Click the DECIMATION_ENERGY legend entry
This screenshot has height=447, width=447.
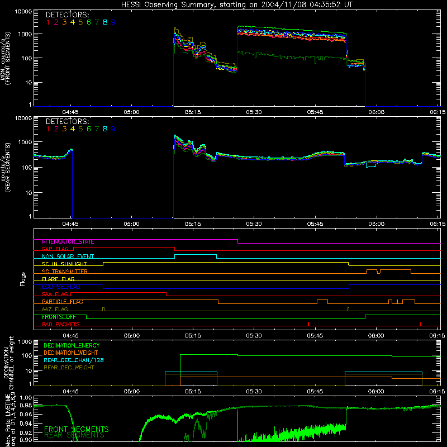pyautogui.click(x=72, y=345)
